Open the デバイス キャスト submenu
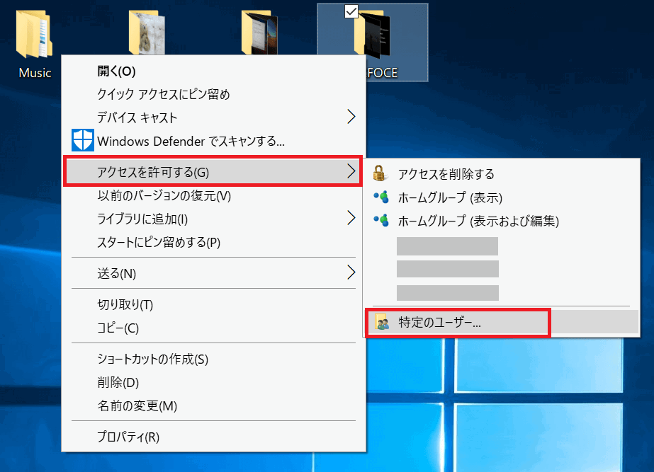Viewport: 654px width, 472px height. (x=213, y=117)
